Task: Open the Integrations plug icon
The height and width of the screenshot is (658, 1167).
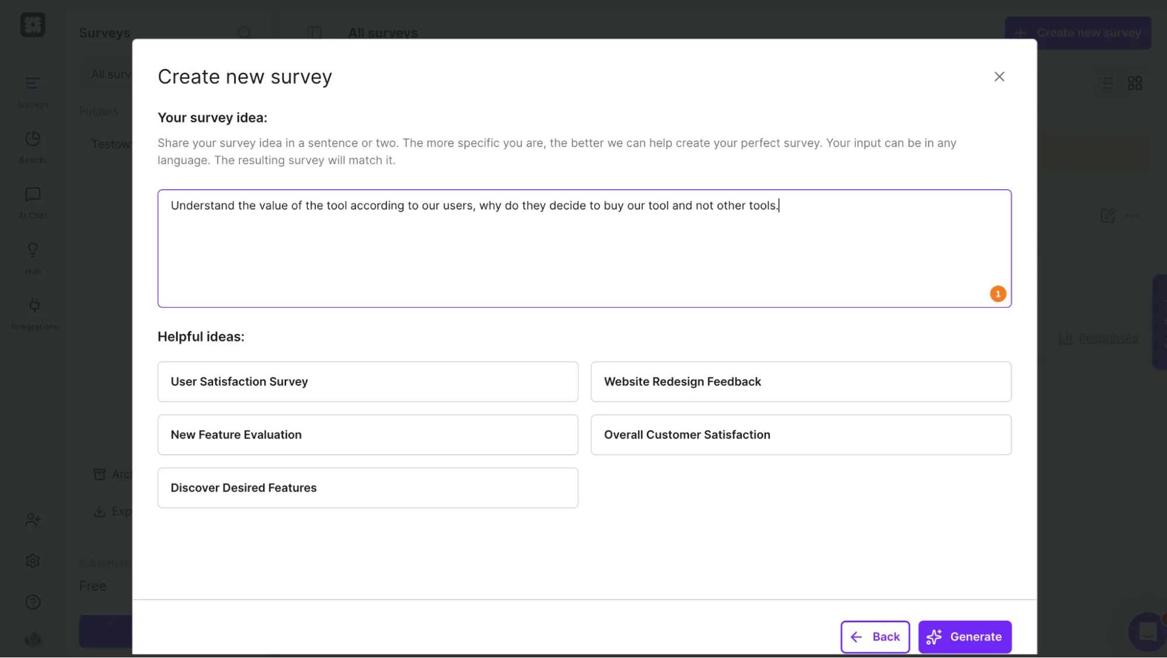Action: (34, 305)
